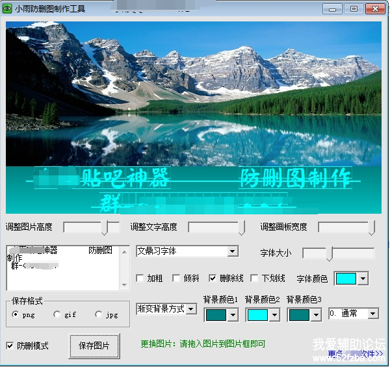Open the 背景颜色1 dropdown arrow
The image size is (390, 367).
pyautogui.click(x=233, y=315)
